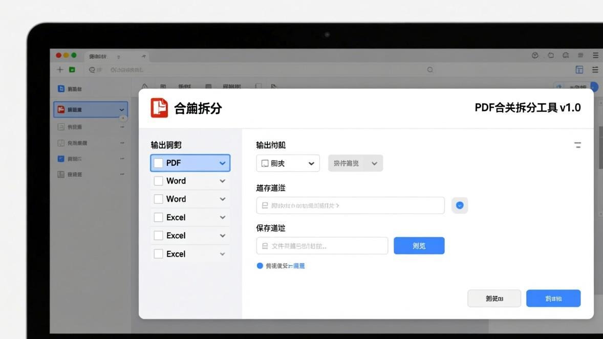Click the background window's vertical scrollbar
The width and height of the screenshot is (603, 339).
point(600,148)
